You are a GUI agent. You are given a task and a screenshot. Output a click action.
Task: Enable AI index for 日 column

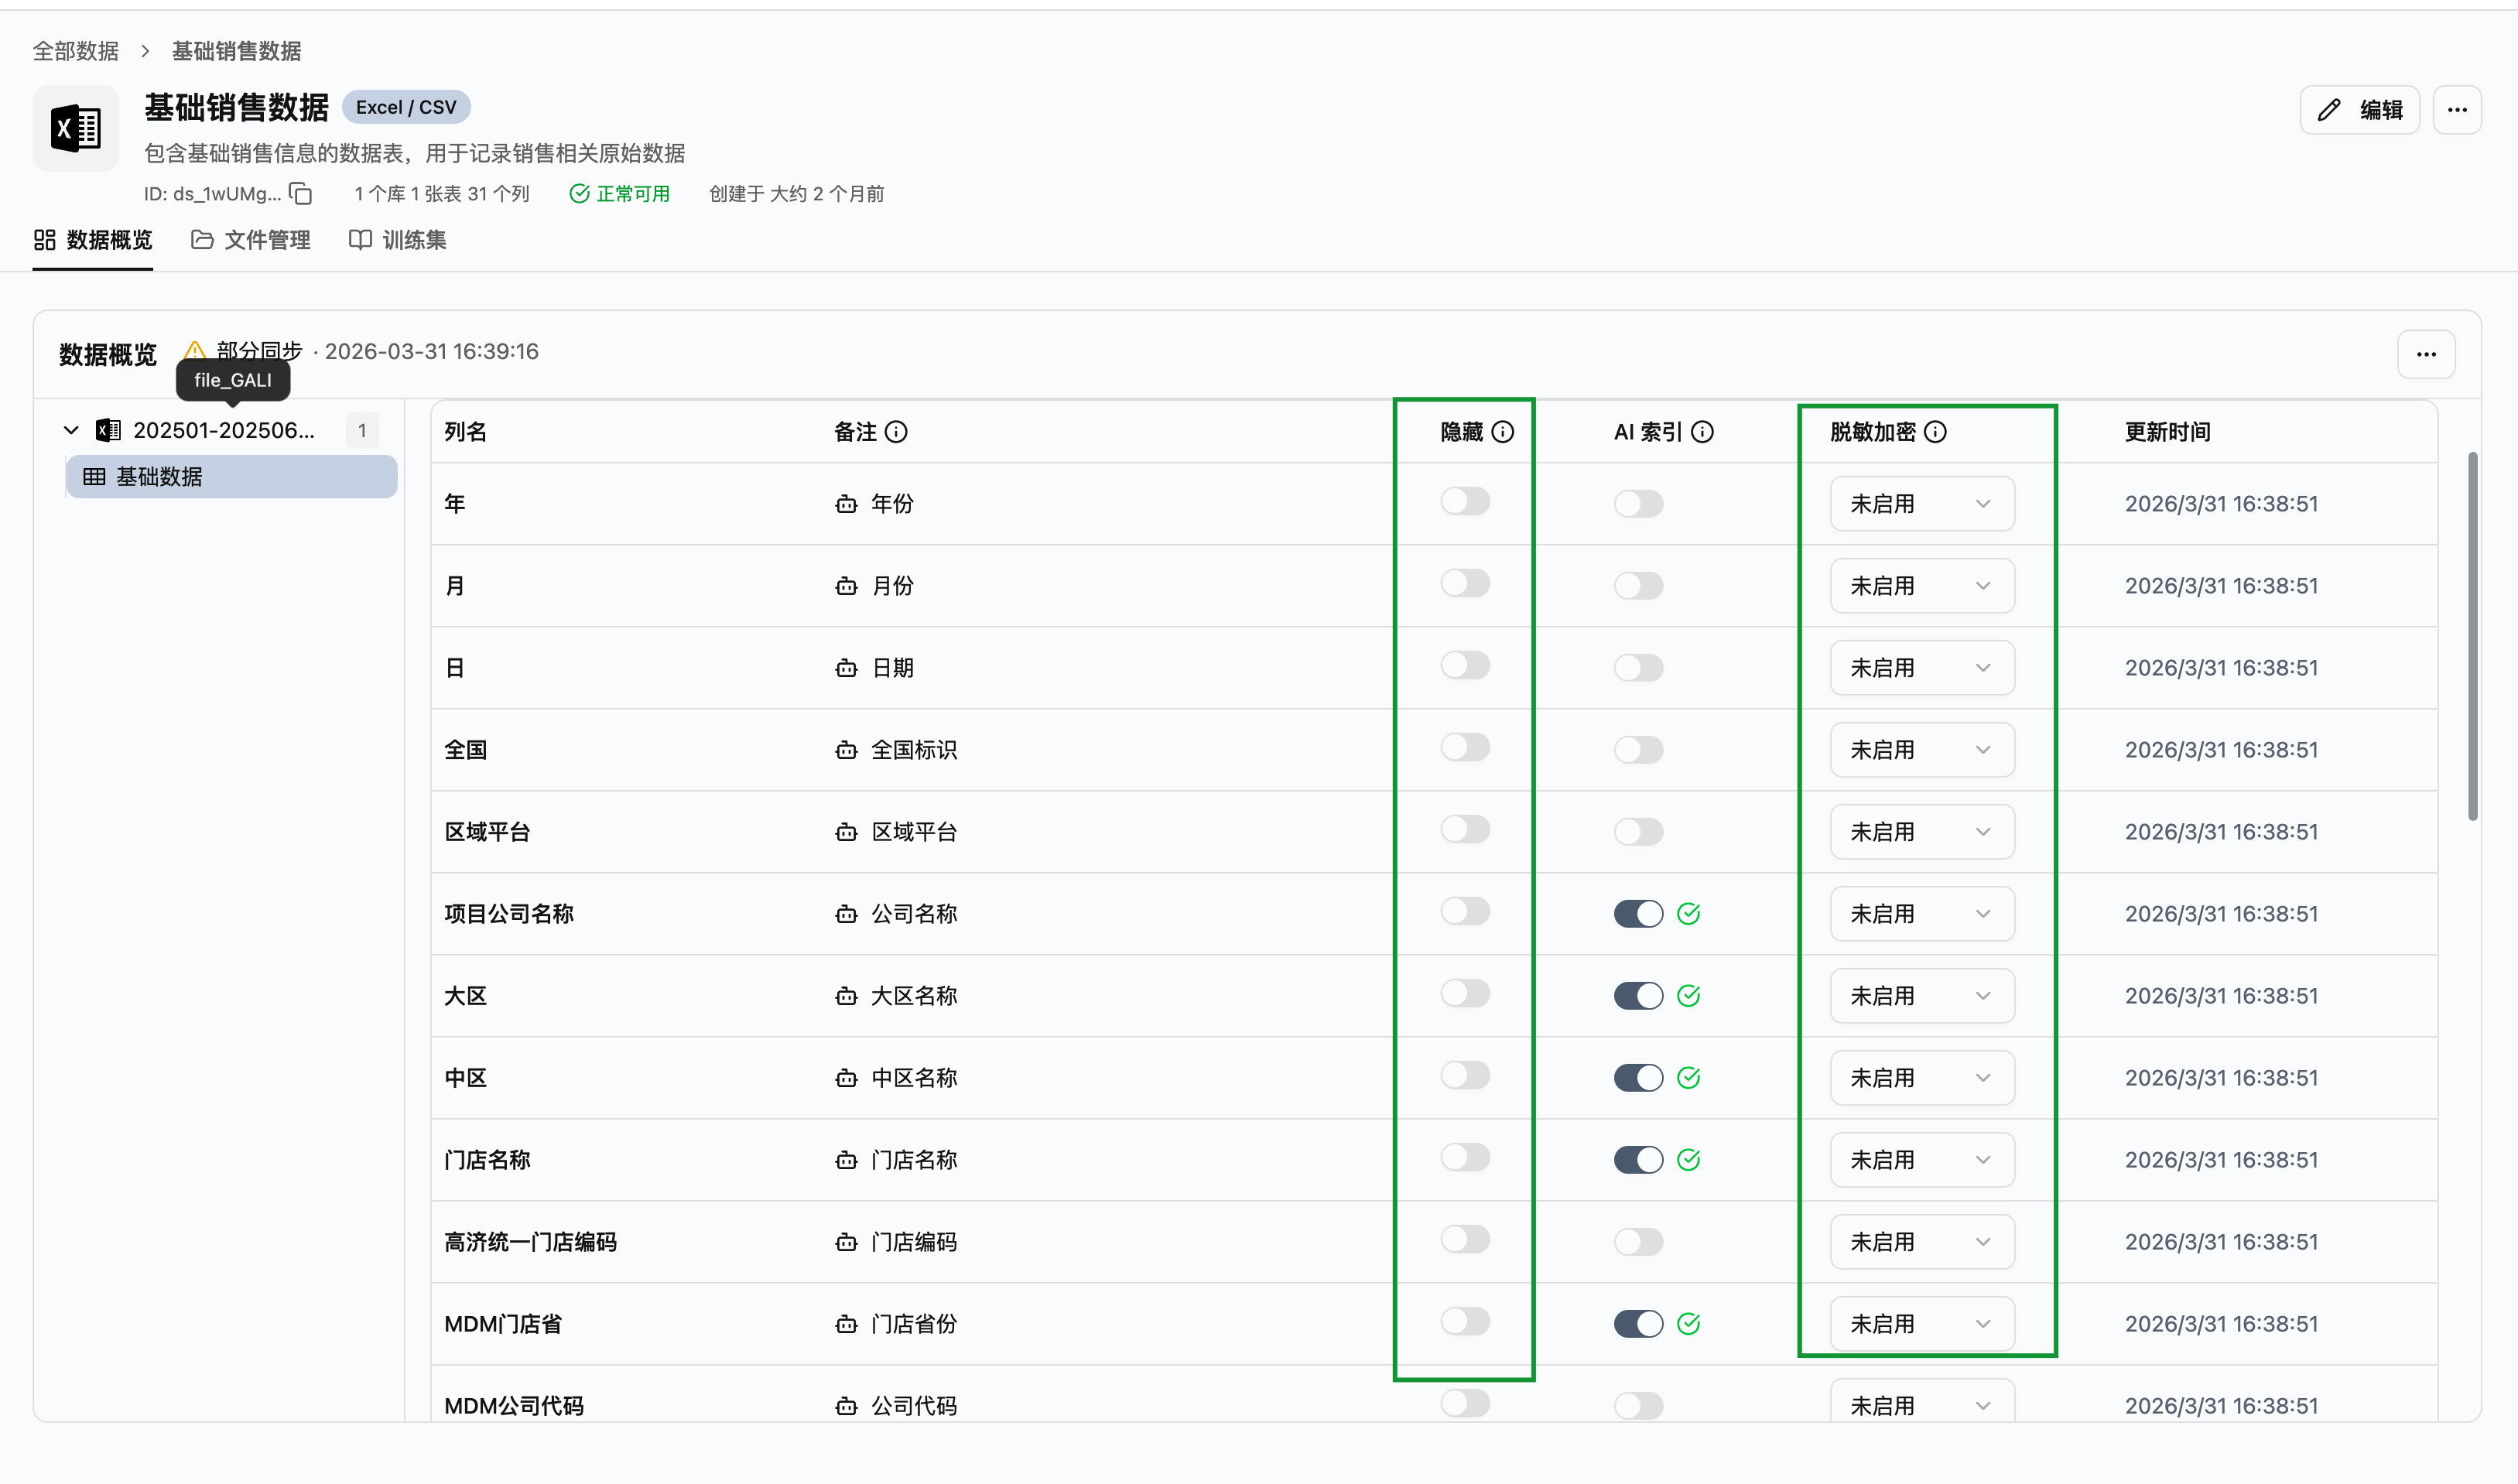[x=1638, y=667]
